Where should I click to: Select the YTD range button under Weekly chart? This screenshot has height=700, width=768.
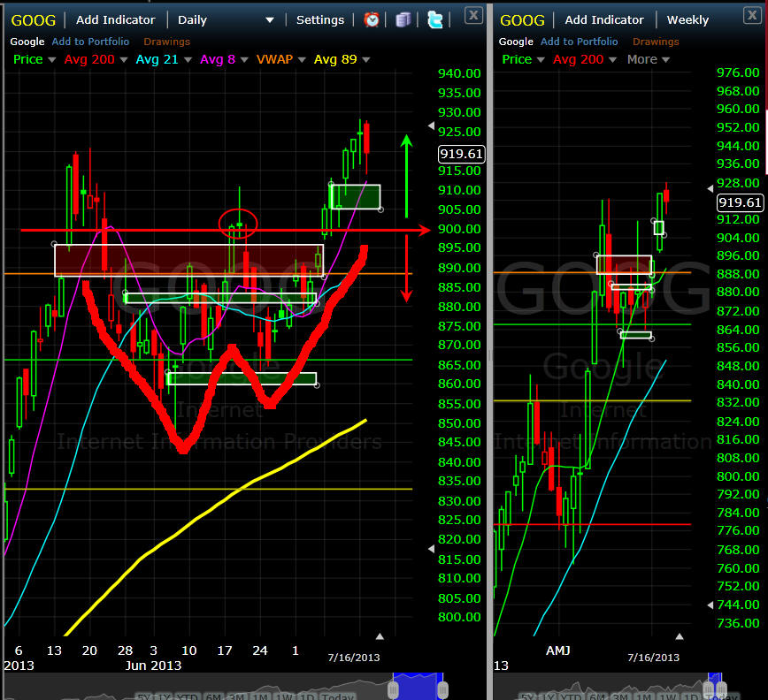coord(571,696)
